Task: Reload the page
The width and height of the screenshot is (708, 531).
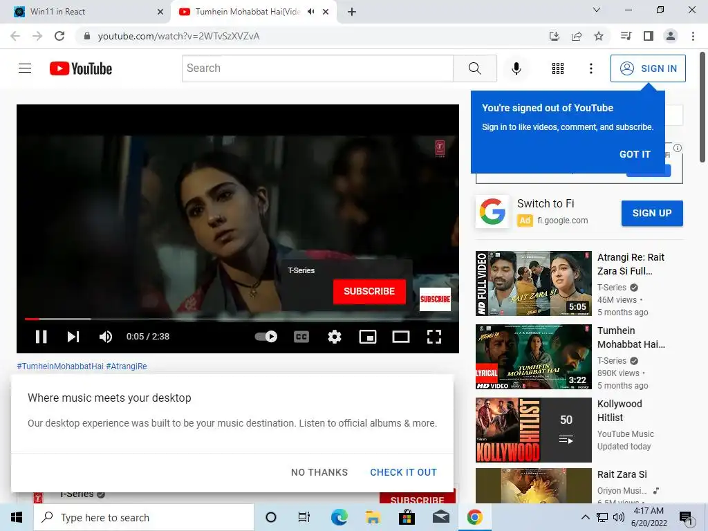Action: coord(59,36)
